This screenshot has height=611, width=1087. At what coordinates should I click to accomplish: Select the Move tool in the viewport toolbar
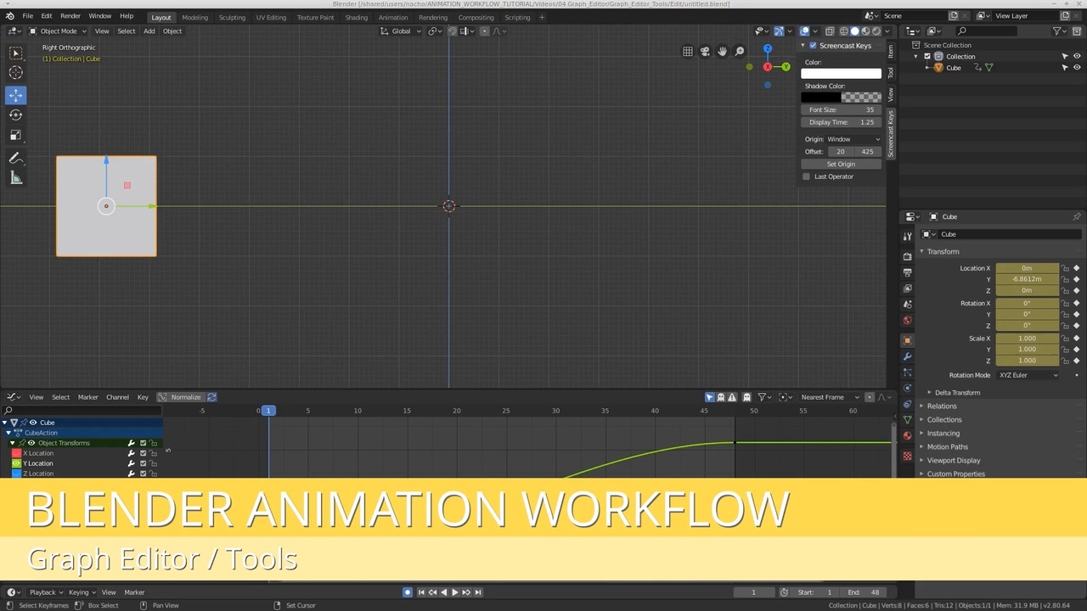point(15,96)
